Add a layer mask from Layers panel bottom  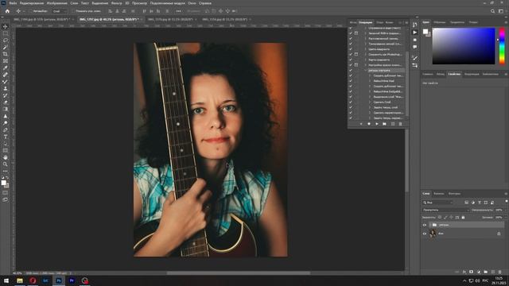click(x=472, y=272)
